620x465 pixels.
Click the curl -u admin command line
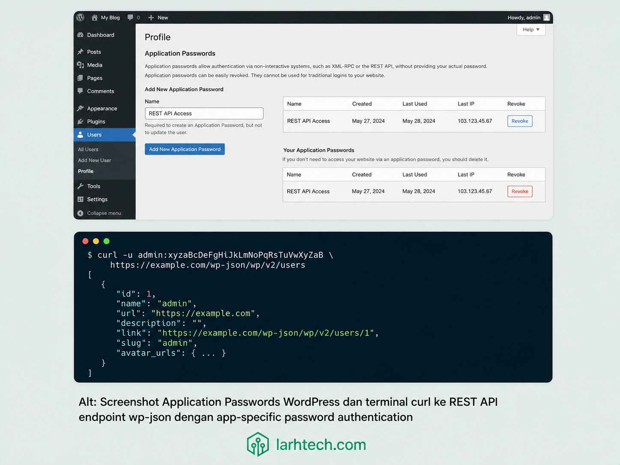pos(210,255)
